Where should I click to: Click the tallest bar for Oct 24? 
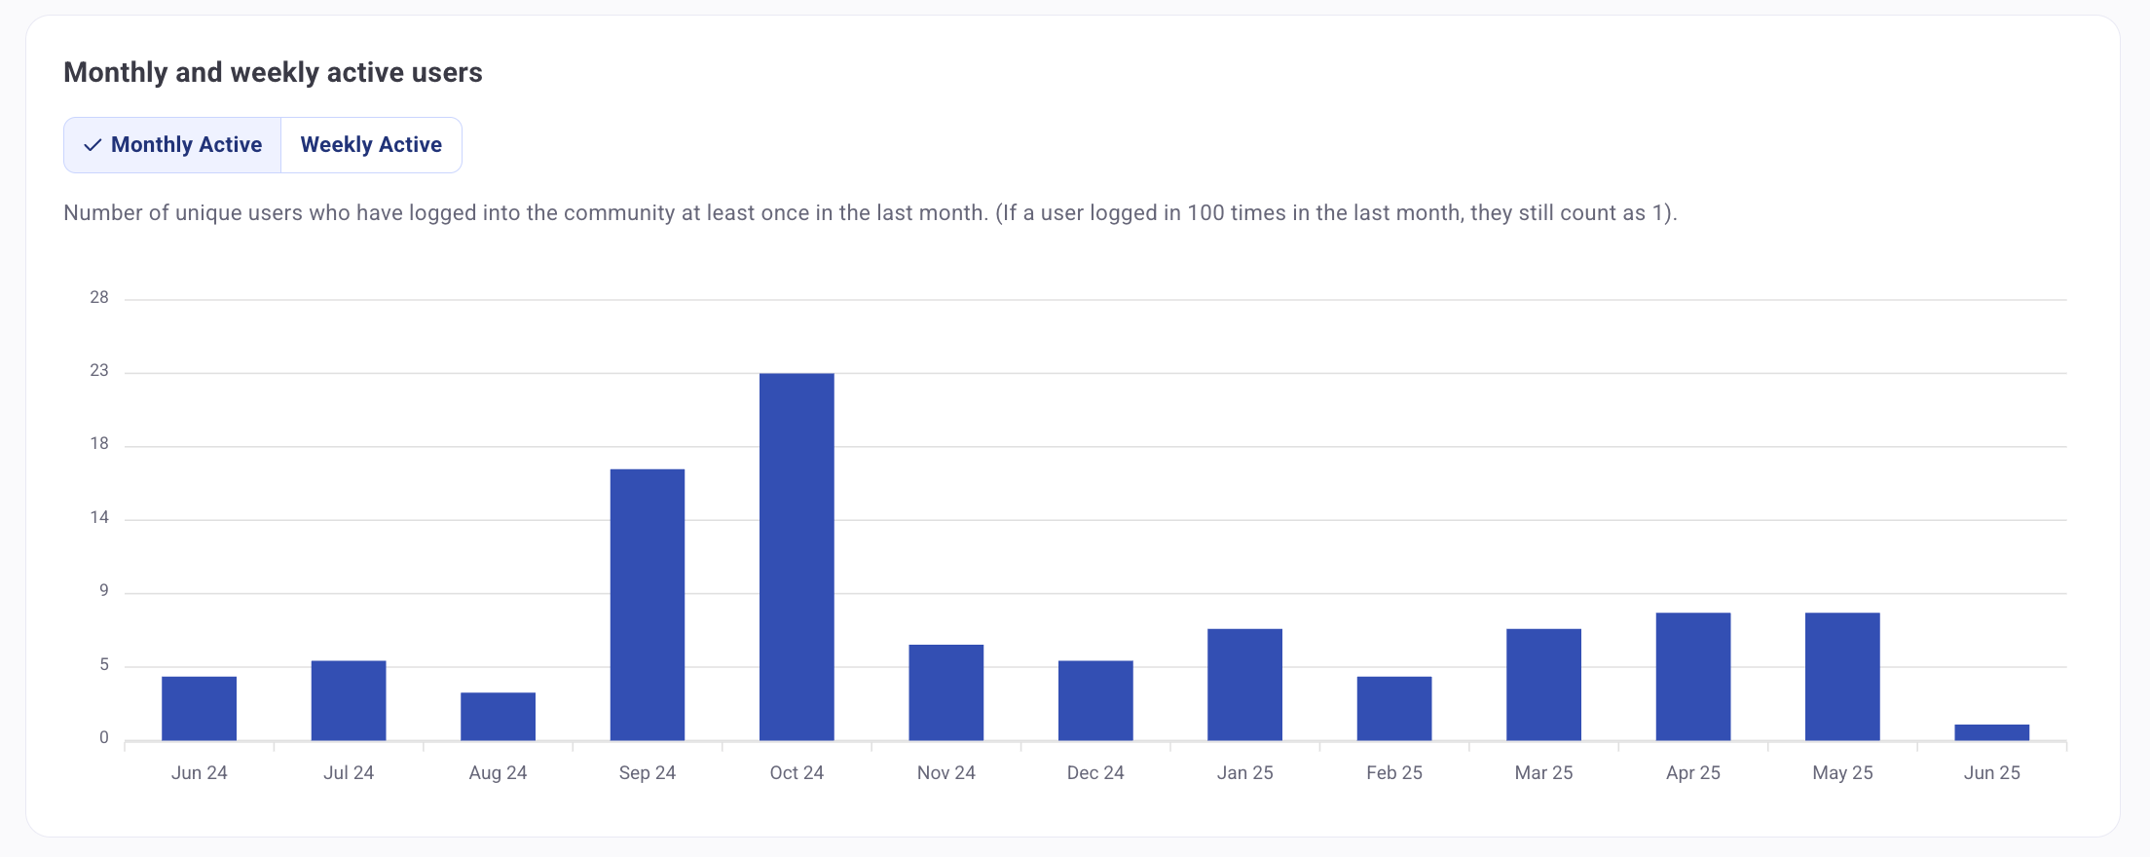[x=797, y=557]
